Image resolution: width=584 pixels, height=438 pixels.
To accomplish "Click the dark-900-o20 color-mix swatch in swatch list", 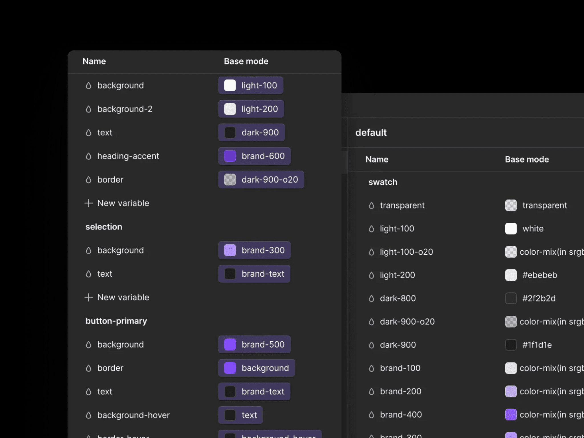I will pos(511,322).
